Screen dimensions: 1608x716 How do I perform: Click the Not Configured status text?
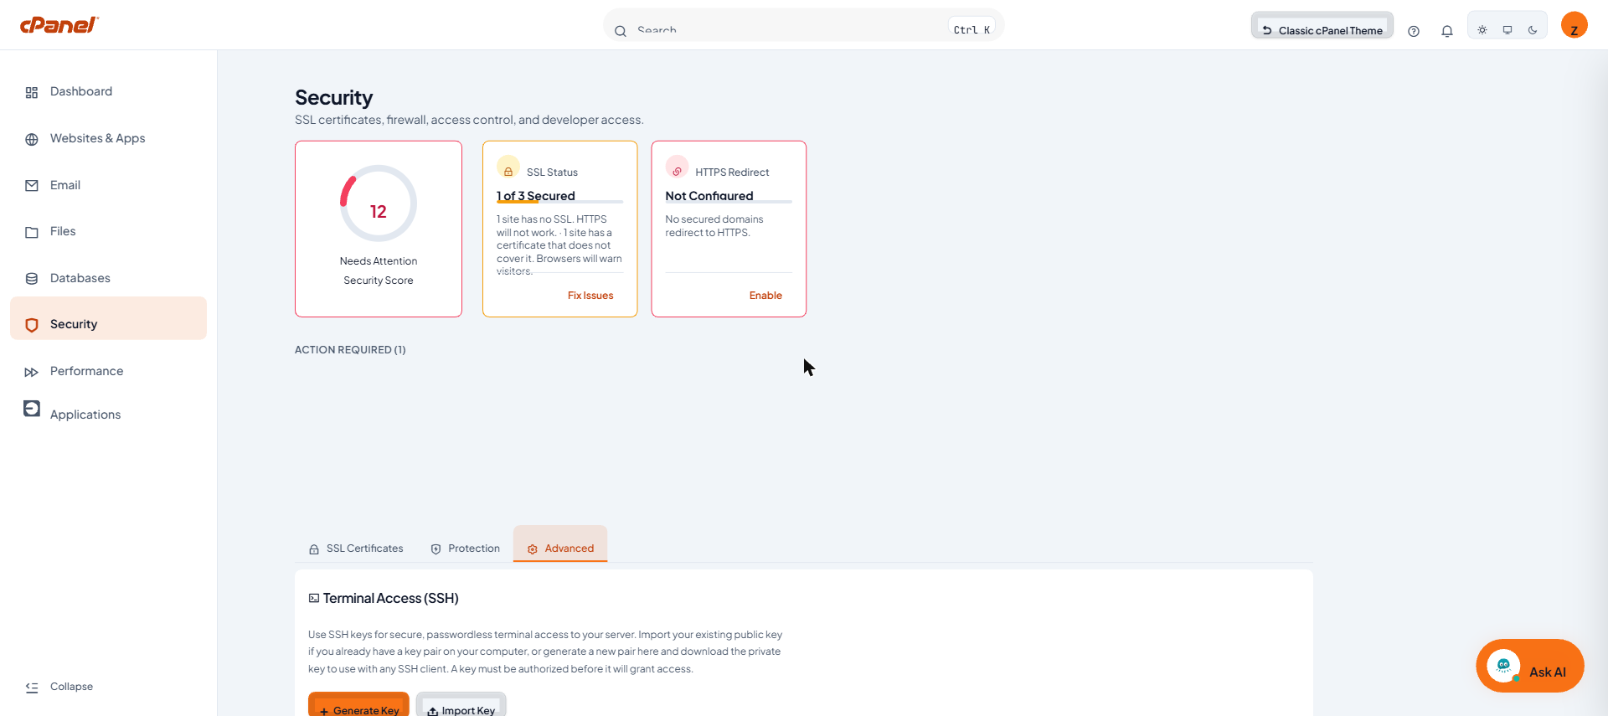click(x=709, y=196)
